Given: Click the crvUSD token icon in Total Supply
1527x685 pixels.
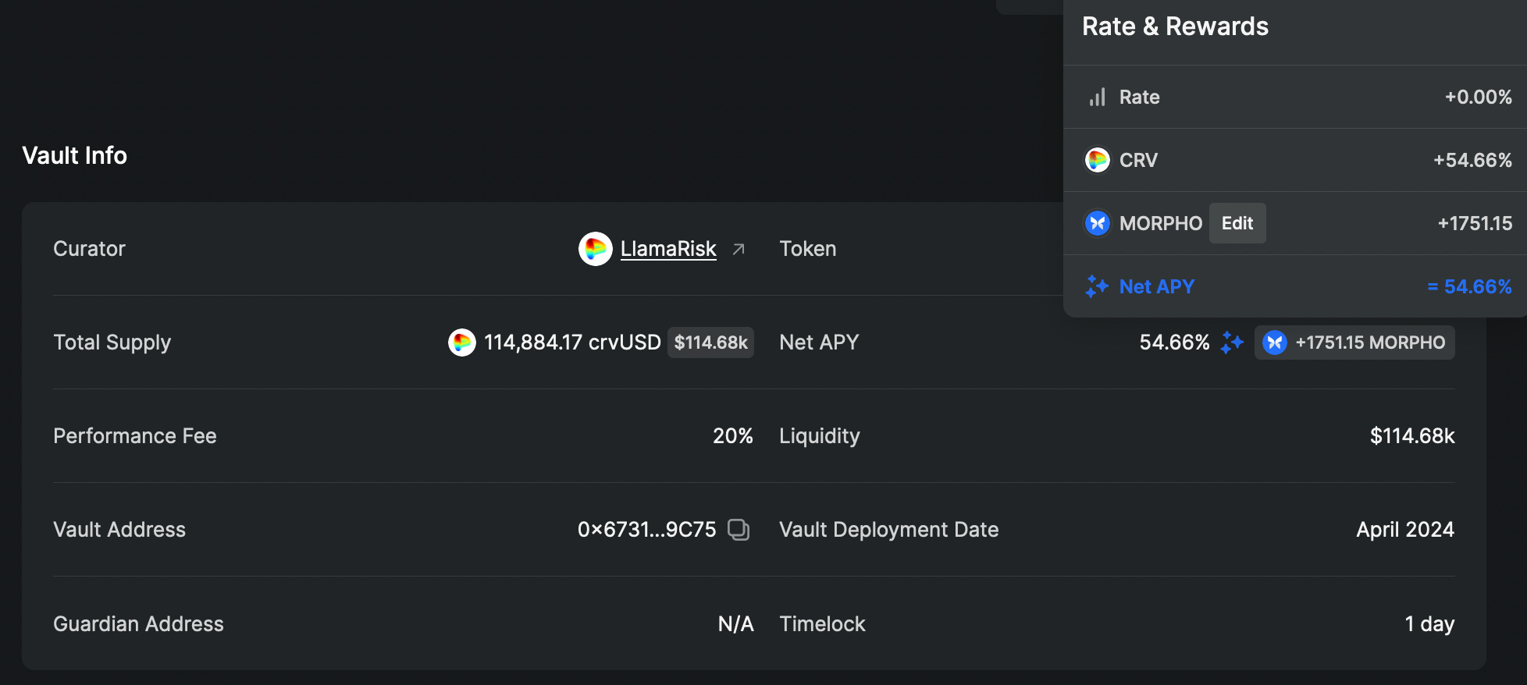Looking at the screenshot, I should [462, 342].
